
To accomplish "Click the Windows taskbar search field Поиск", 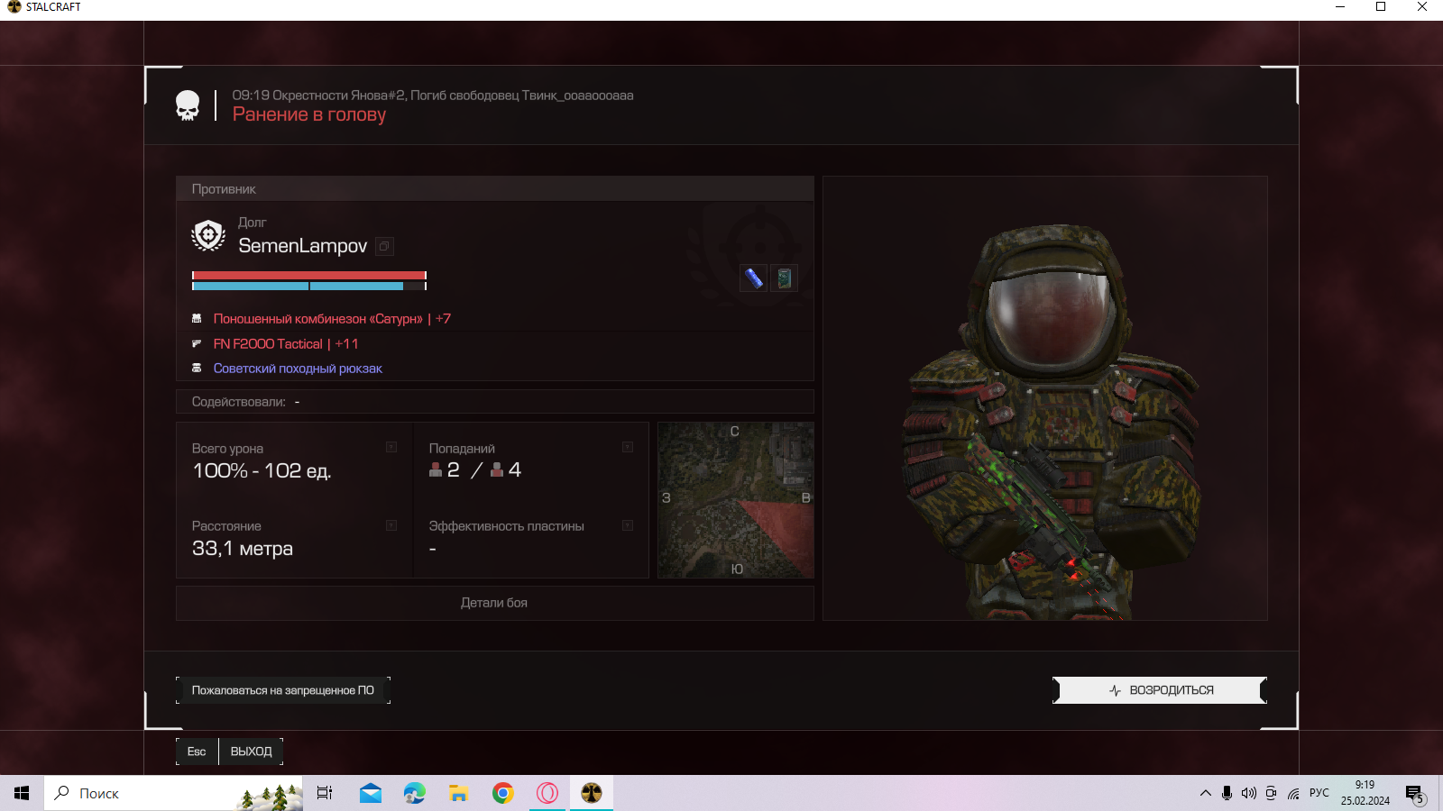I will click(x=173, y=793).
